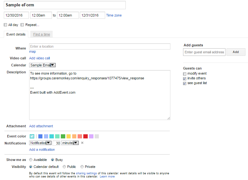Viewport: 248px width, 180px height.
Task: Enable the Repeat checkbox
Action: pyautogui.click(x=22, y=25)
